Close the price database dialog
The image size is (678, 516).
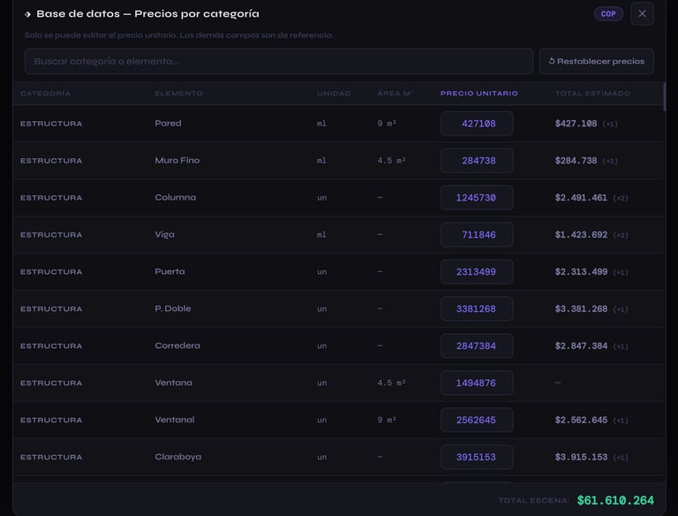642,14
